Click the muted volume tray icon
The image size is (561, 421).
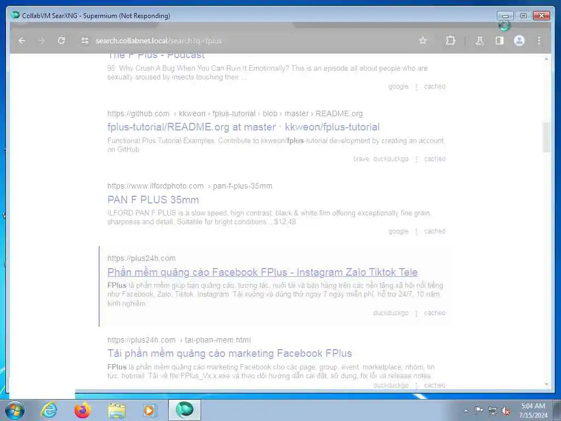pos(506,411)
